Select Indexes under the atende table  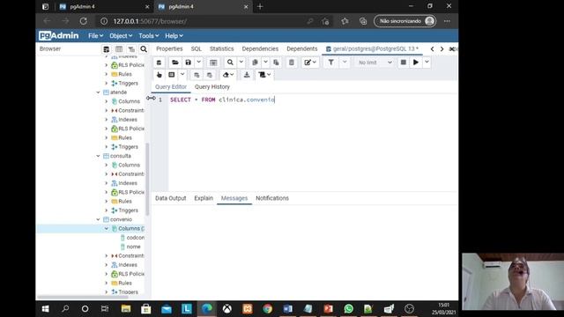click(x=128, y=120)
